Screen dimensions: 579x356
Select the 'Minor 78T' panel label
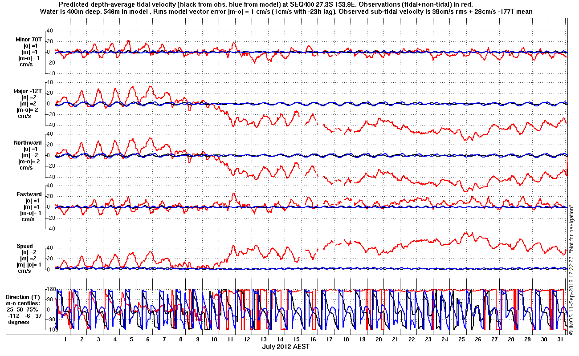(29, 39)
